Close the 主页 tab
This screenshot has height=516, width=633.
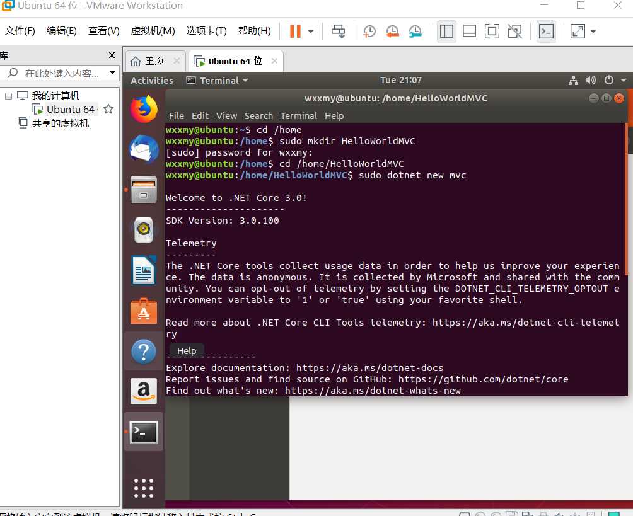177,60
